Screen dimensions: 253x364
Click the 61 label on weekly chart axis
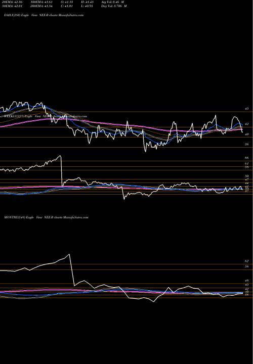click(247, 164)
